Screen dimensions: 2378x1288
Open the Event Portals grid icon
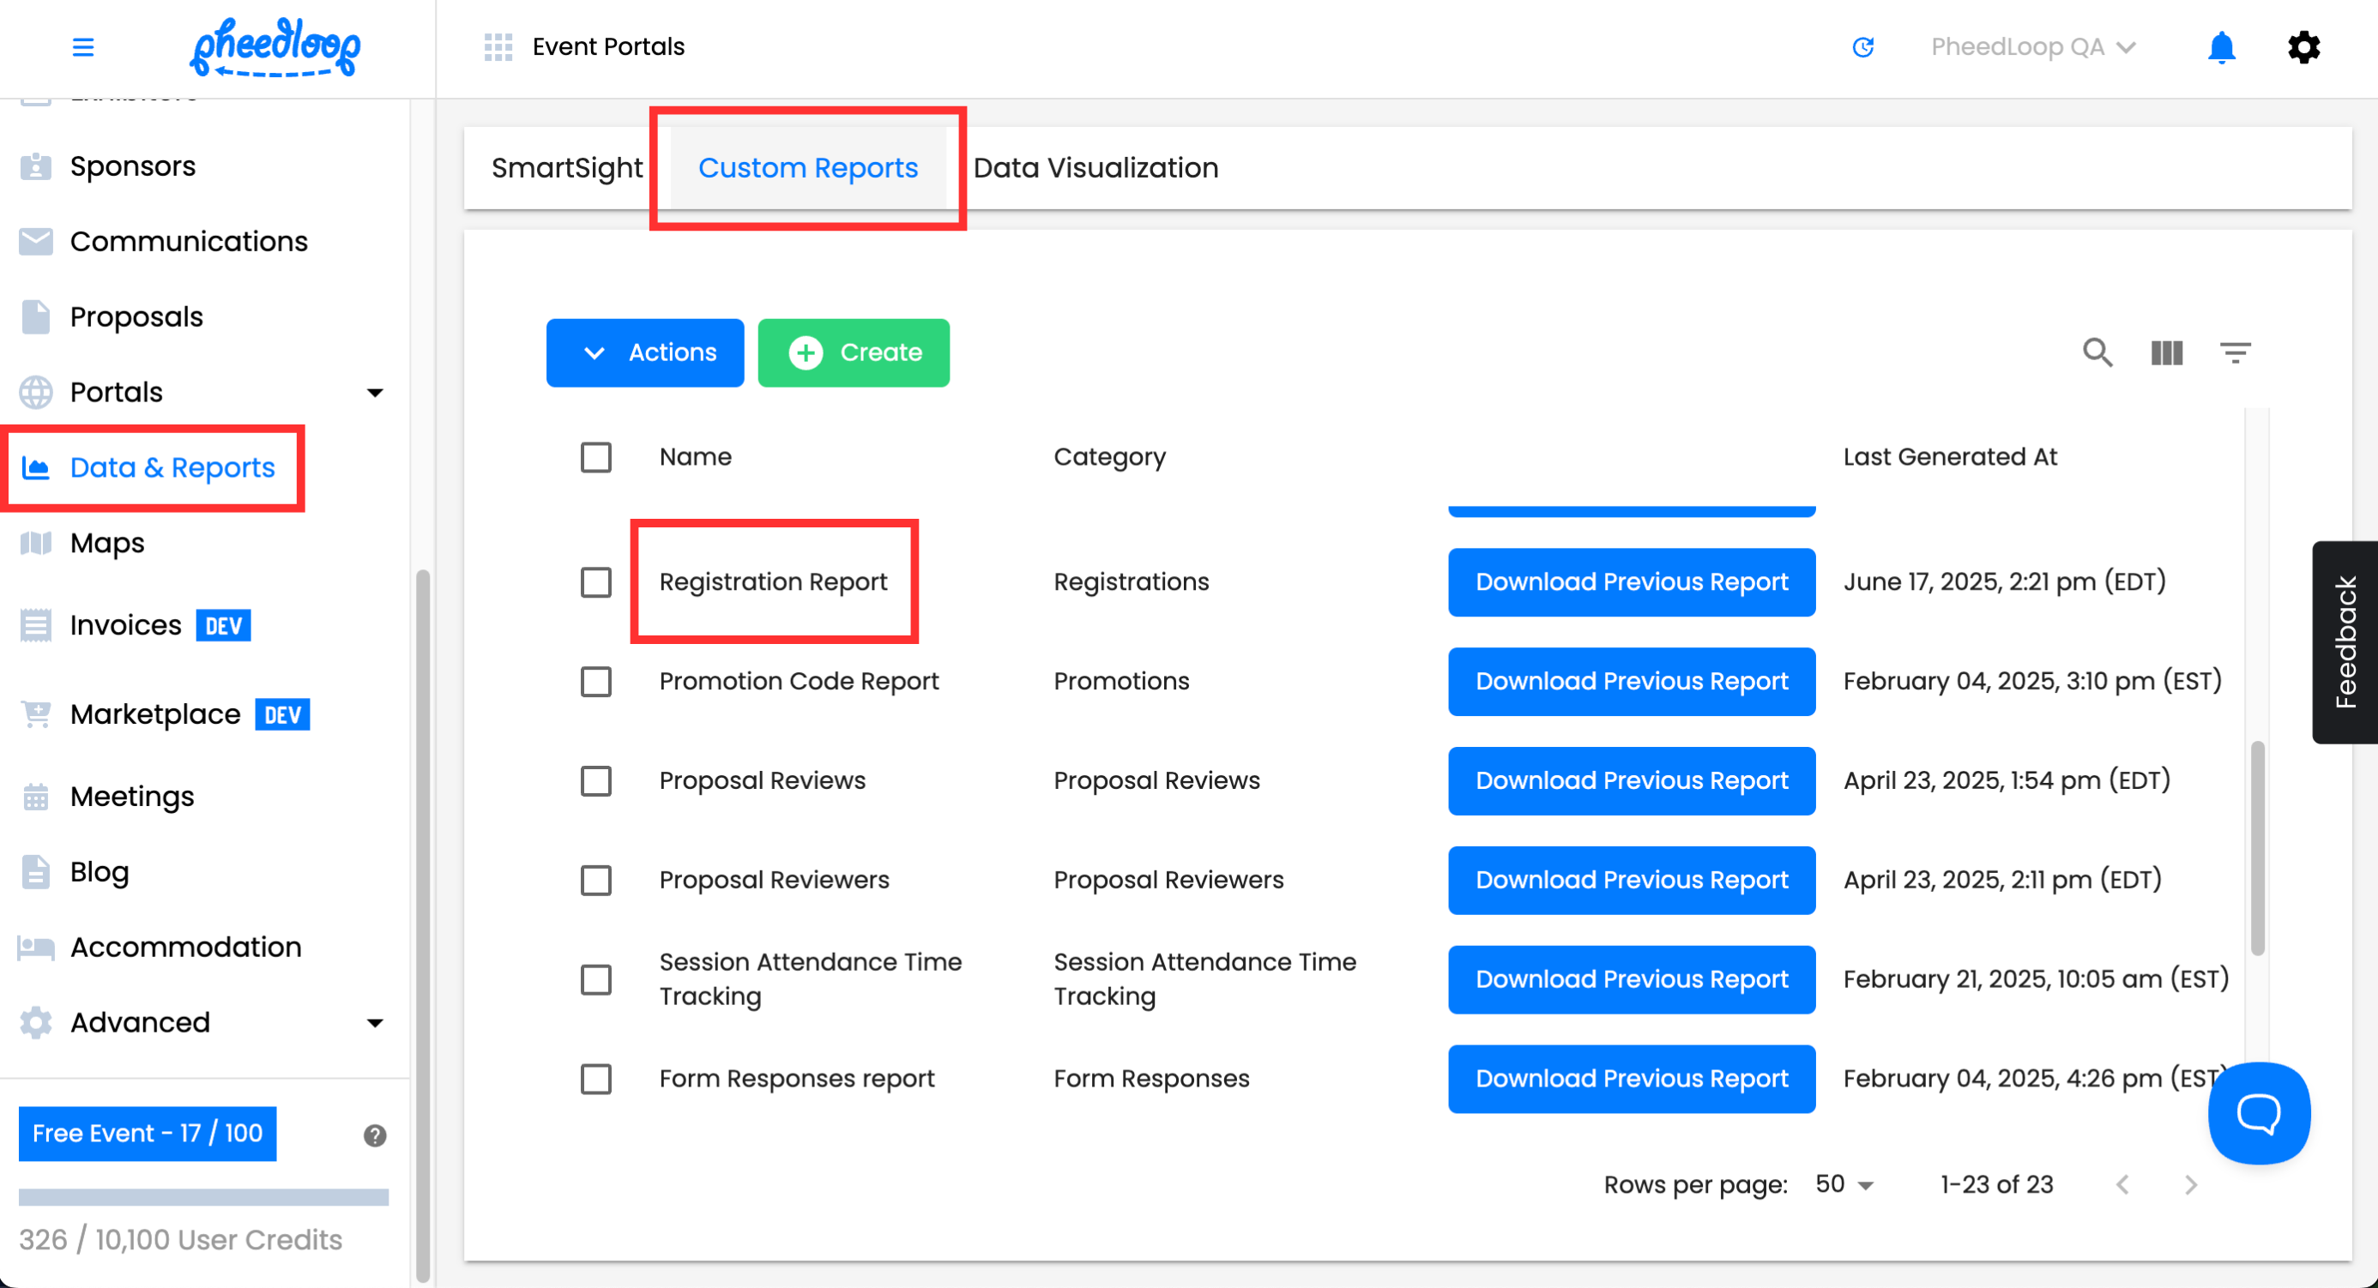pos(498,46)
